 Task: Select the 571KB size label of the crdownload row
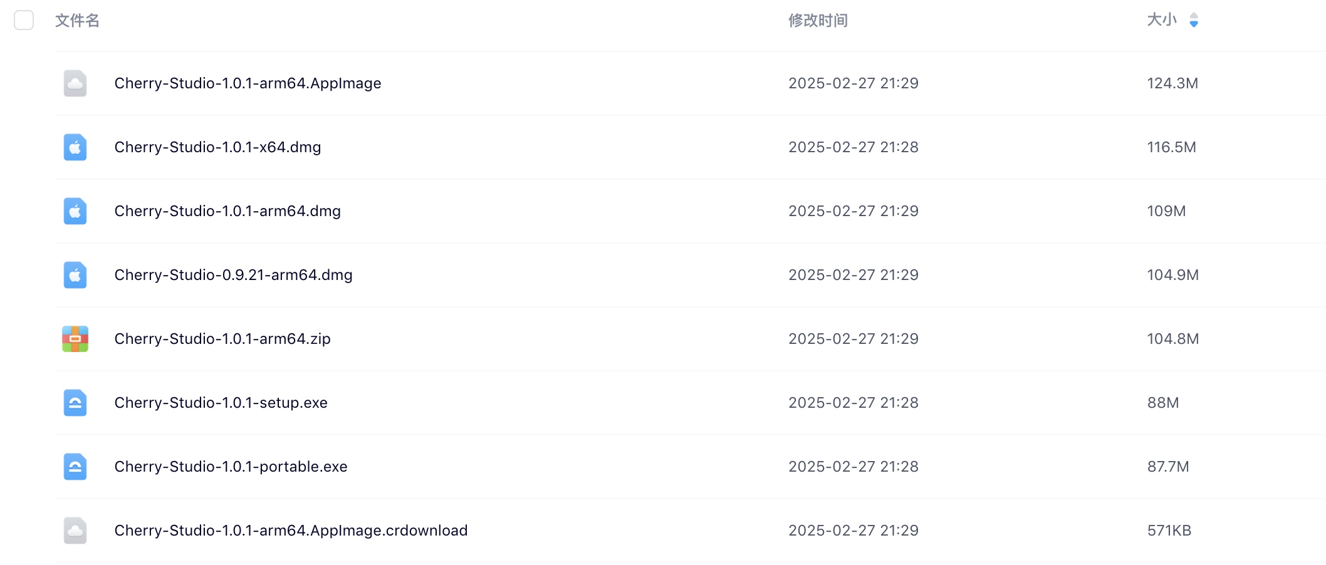[1169, 530]
